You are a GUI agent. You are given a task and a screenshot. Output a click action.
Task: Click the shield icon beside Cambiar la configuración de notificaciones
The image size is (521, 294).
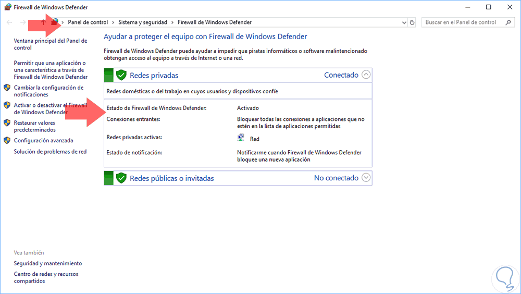[7, 88]
